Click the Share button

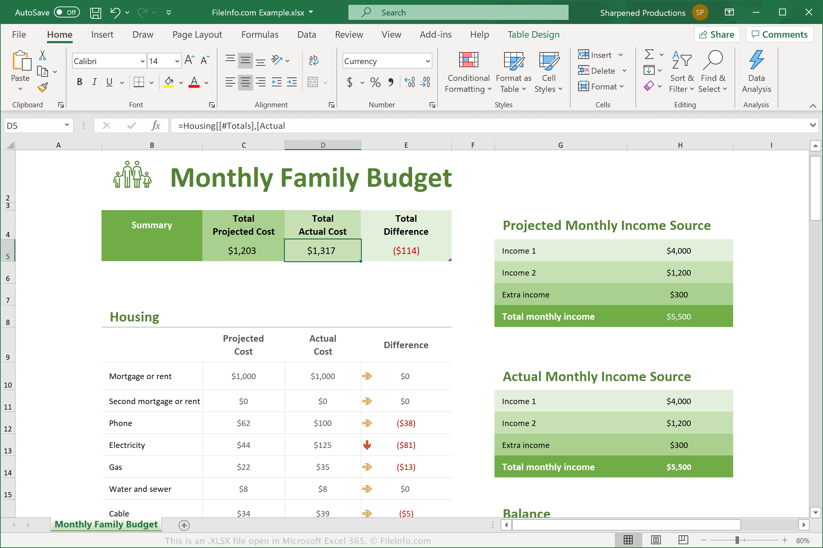pos(717,34)
